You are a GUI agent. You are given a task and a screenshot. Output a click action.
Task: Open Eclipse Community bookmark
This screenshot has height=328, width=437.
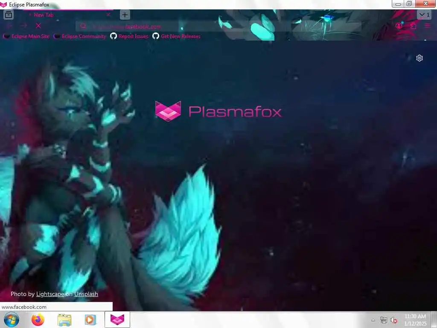(80, 36)
